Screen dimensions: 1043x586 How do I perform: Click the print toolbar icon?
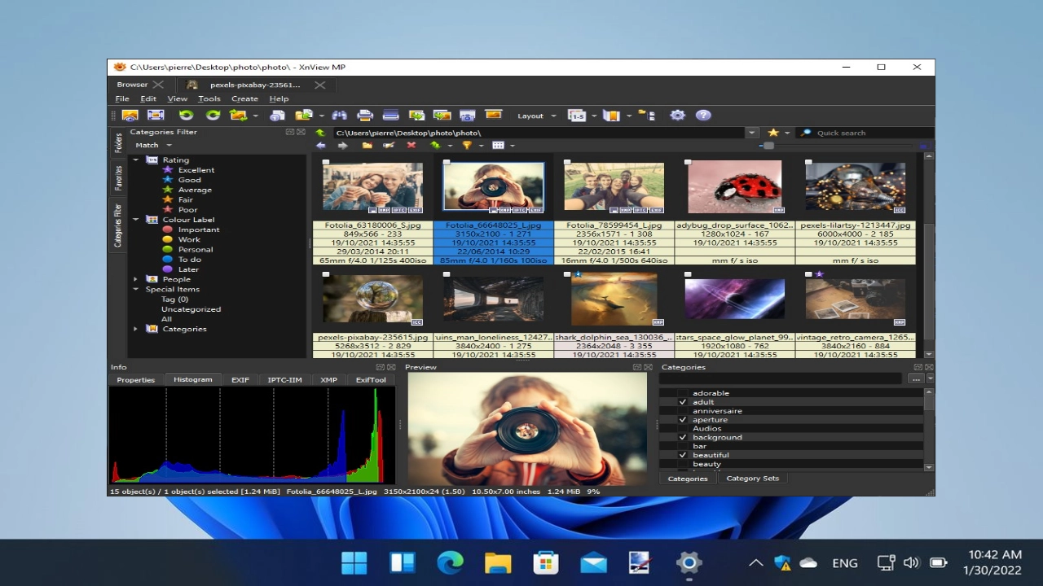click(x=365, y=116)
